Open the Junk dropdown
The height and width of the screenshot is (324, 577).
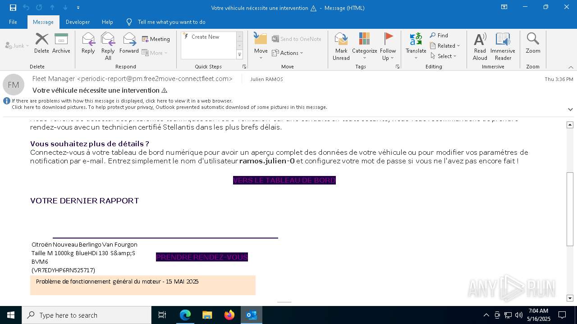tap(17, 46)
